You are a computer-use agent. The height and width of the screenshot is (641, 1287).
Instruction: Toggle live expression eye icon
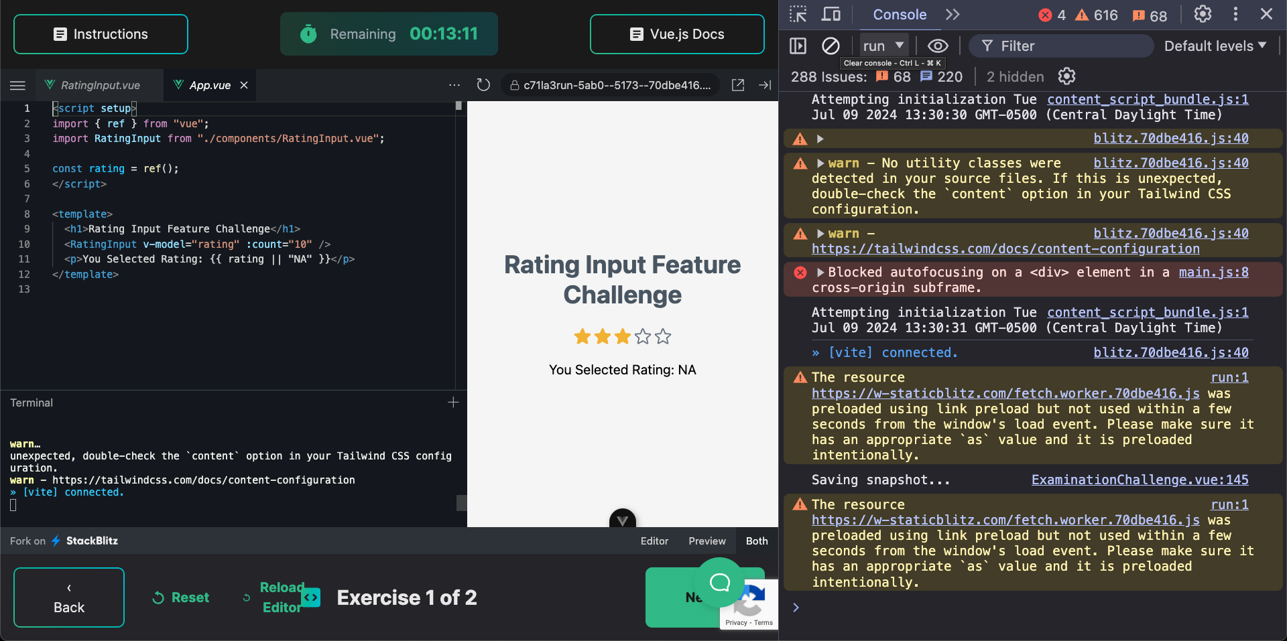tap(938, 46)
